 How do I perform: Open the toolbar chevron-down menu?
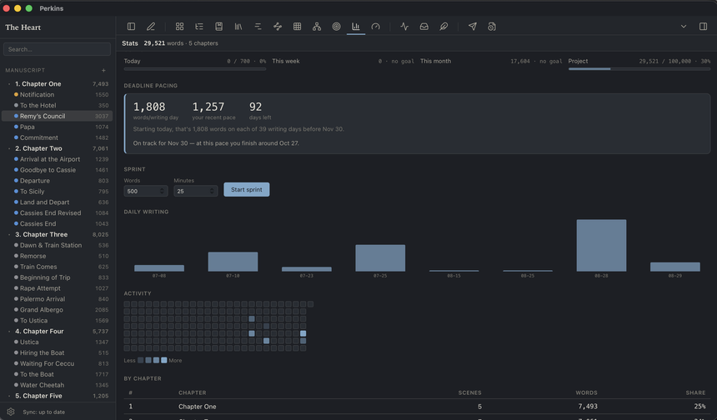point(684,27)
